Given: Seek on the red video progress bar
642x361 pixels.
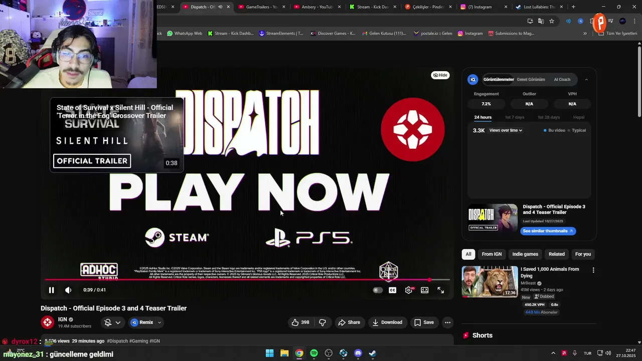Looking at the screenshot, I should [x=247, y=280].
